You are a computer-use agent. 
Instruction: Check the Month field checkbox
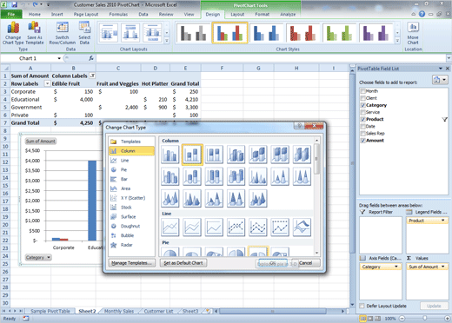pyautogui.click(x=362, y=91)
